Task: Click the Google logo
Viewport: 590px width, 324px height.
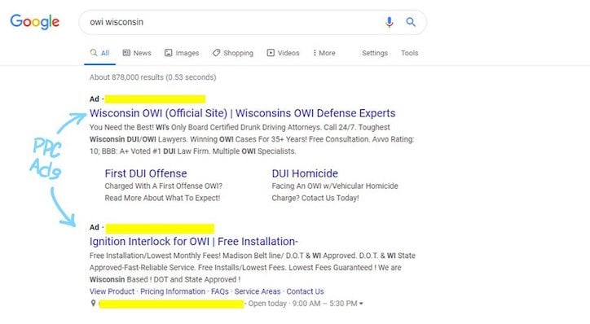Action: pyautogui.click(x=34, y=22)
